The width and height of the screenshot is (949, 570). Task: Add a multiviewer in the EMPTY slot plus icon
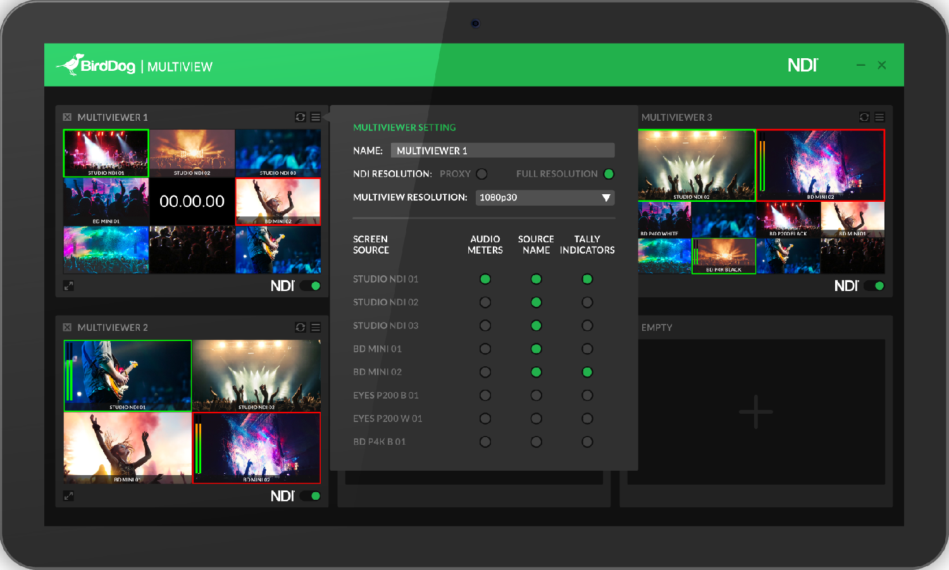click(x=756, y=412)
